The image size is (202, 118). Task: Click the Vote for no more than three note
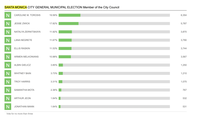click(20, 114)
